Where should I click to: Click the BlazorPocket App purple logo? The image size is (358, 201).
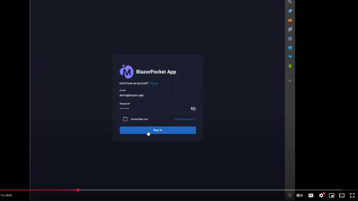[126, 71]
